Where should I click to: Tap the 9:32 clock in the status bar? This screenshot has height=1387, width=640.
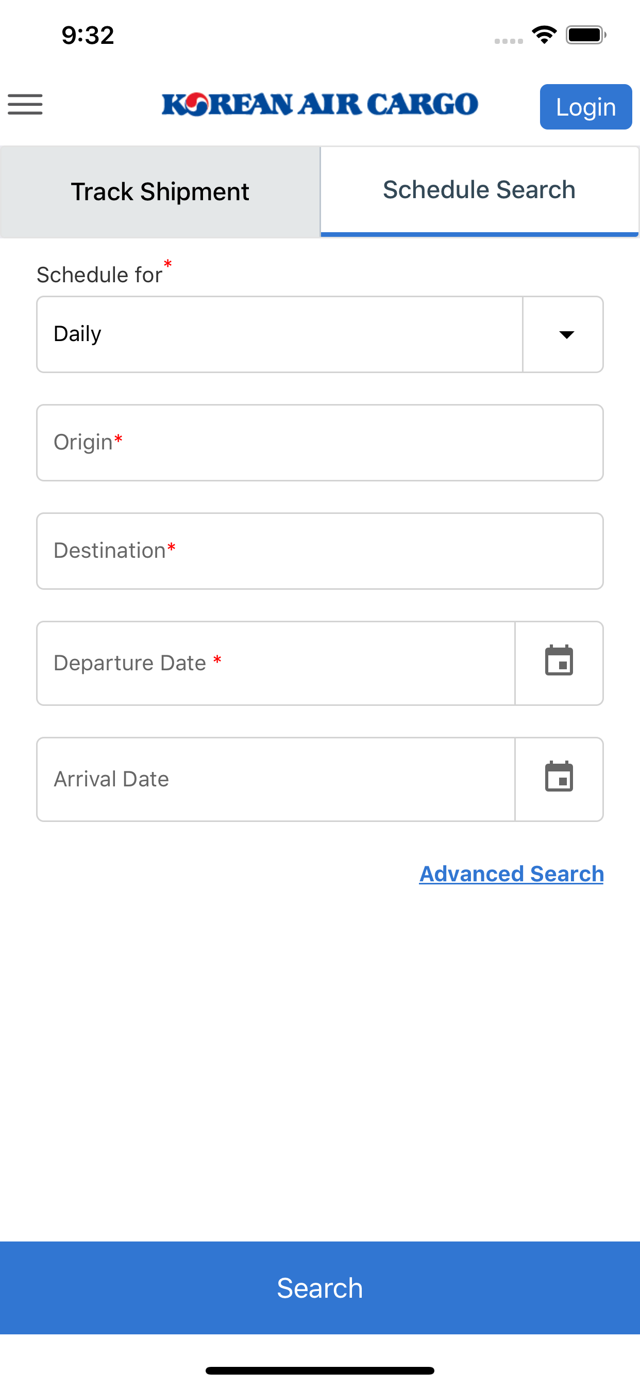(88, 36)
